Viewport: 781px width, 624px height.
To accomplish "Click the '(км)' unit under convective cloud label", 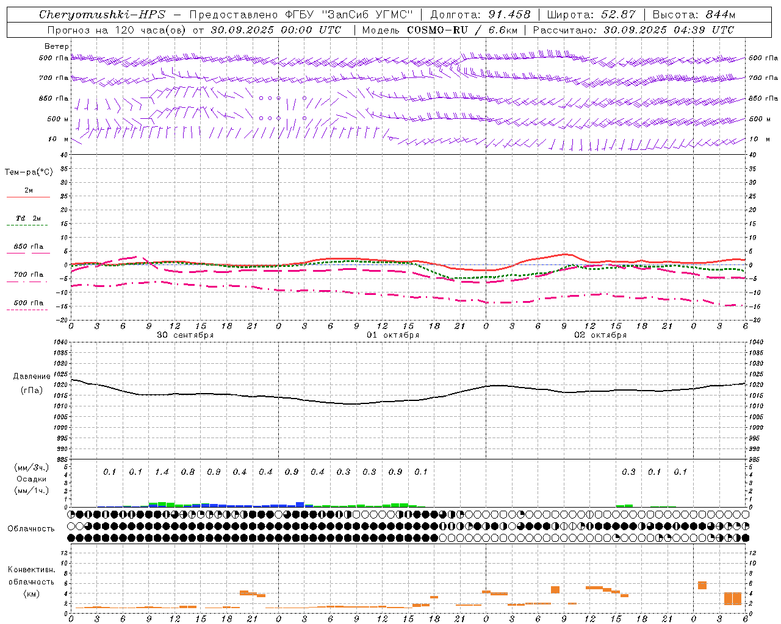I will [x=32, y=594].
